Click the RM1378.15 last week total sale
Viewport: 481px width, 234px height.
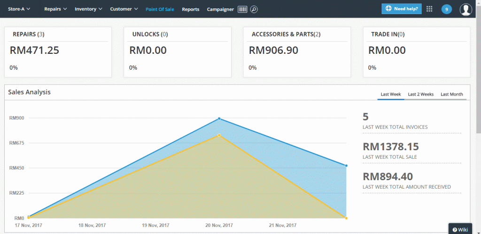point(391,147)
